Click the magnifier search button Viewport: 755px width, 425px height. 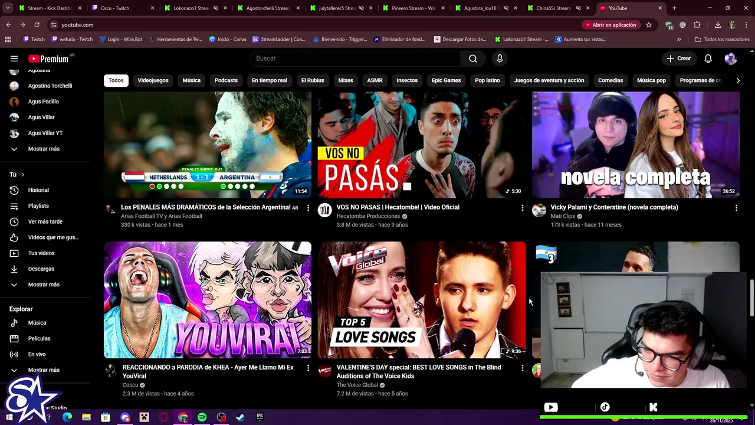473,58
